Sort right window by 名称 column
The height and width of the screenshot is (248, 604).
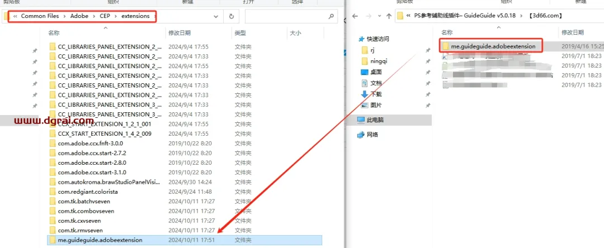[x=447, y=32]
